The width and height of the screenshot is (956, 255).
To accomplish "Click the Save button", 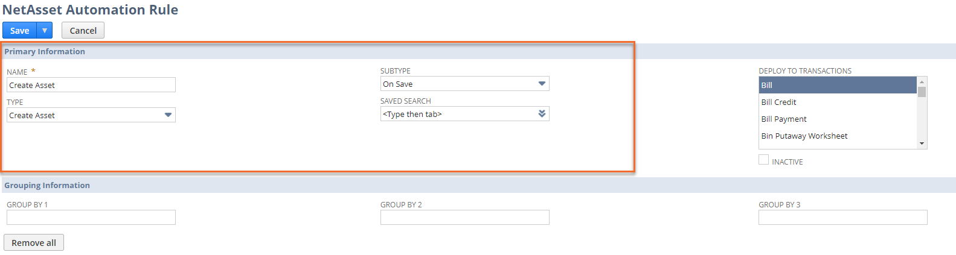I will [19, 31].
